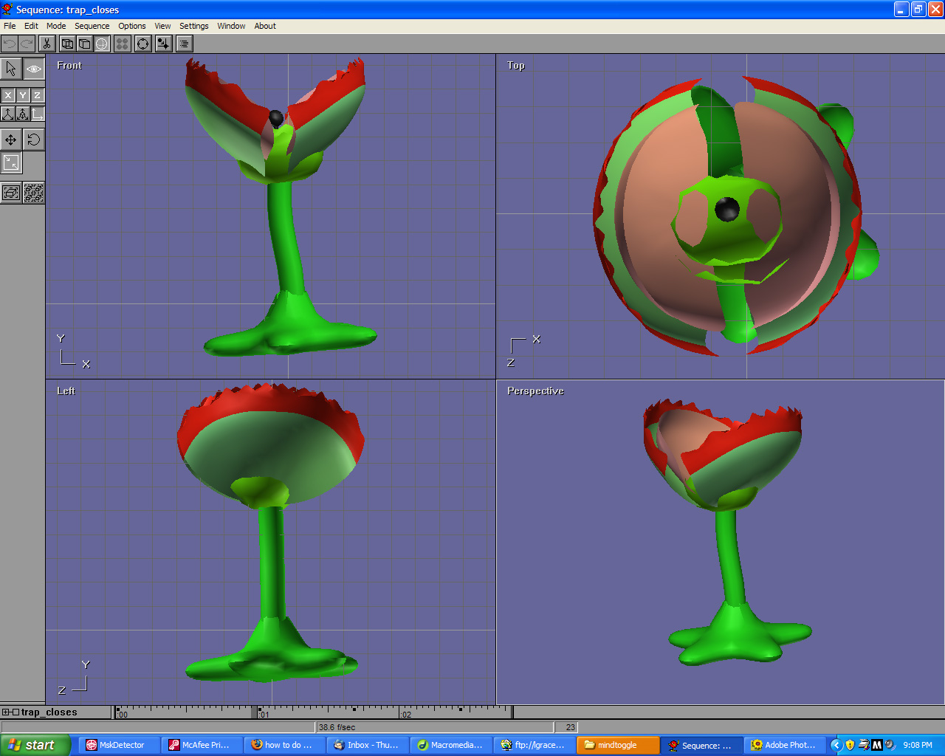The height and width of the screenshot is (756, 945).
Task: Click the circle with four nodes icon
Action: coord(143,44)
